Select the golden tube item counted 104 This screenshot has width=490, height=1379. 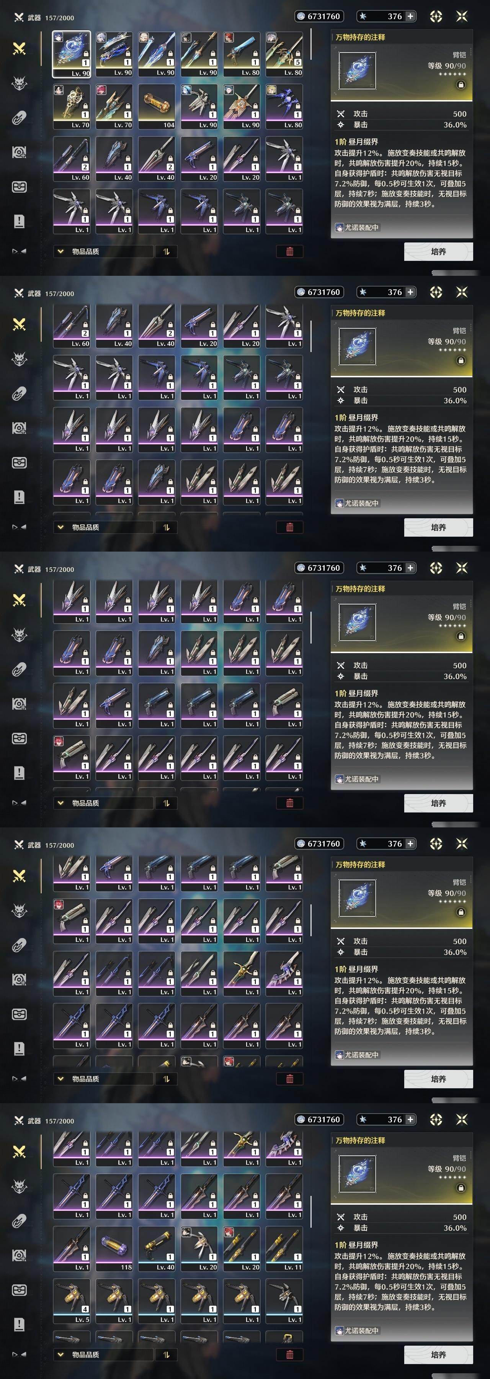click(156, 106)
